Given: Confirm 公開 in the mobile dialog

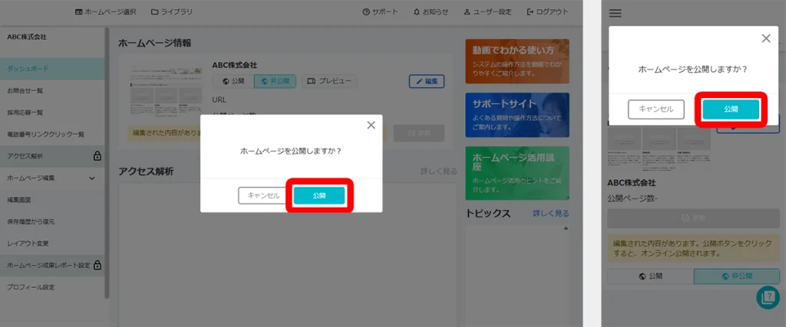Looking at the screenshot, I should (731, 110).
